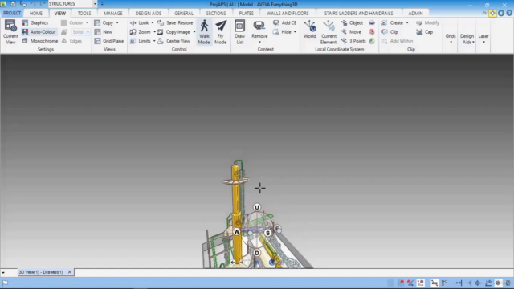The height and width of the screenshot is (289, 514).
Task: Click the Centre View tool
Action: 173,41
